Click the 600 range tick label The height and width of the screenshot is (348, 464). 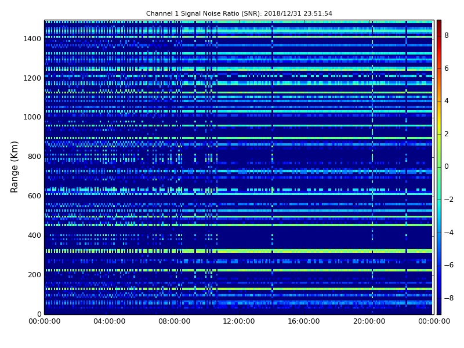coord(34,196)
